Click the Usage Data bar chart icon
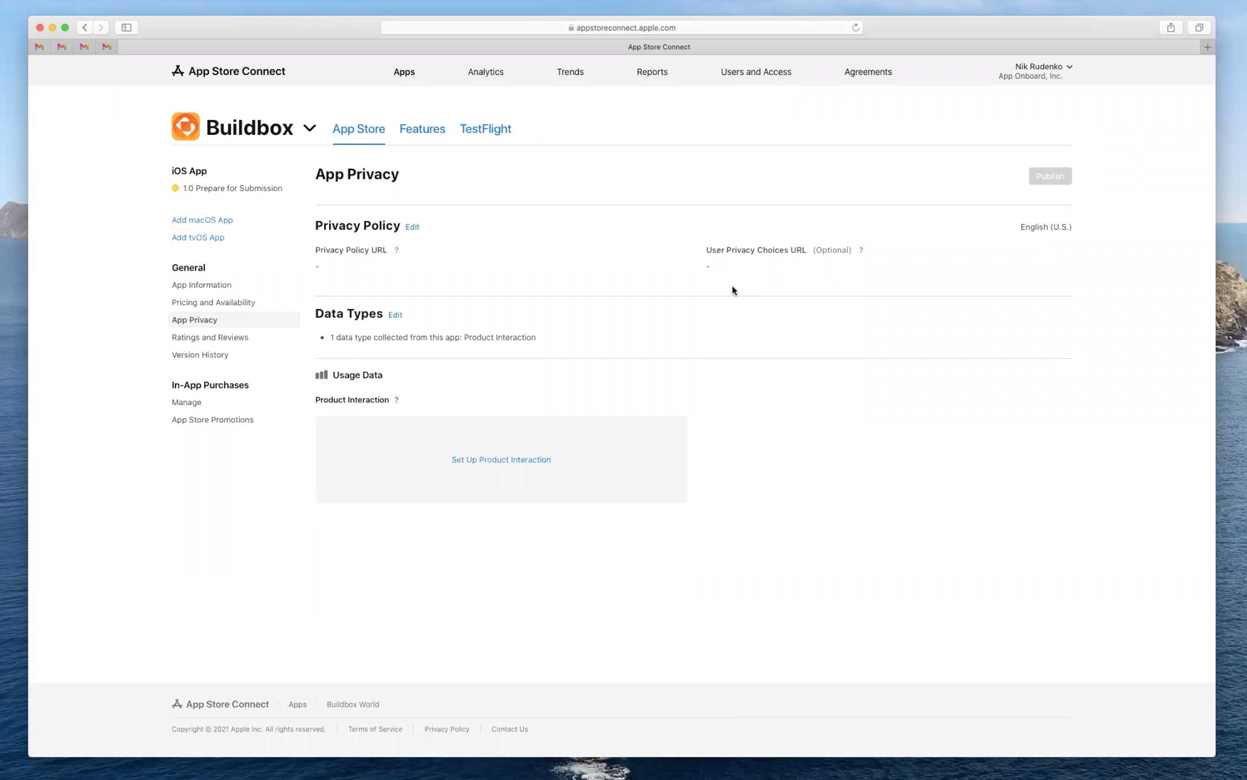The image size is (1247, 780). (321, 375)
